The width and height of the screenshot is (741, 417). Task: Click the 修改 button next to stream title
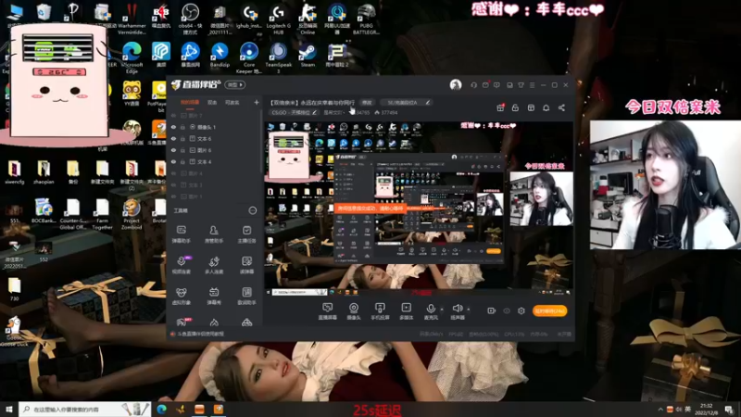pos(367,103)
